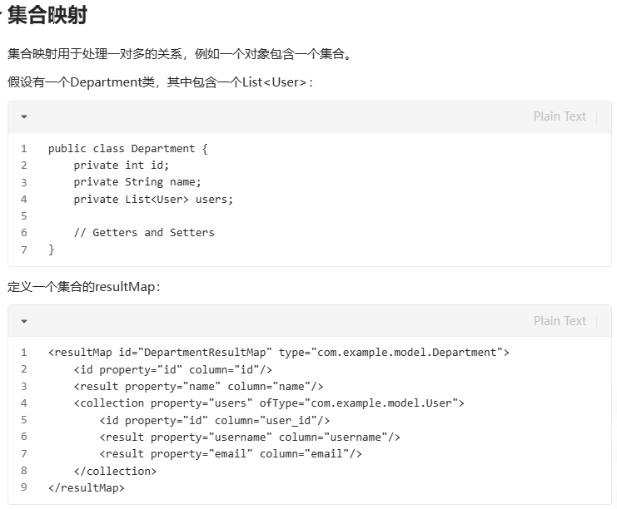
Task: Click line number 1 of Department class
Action: coord(24,149)
